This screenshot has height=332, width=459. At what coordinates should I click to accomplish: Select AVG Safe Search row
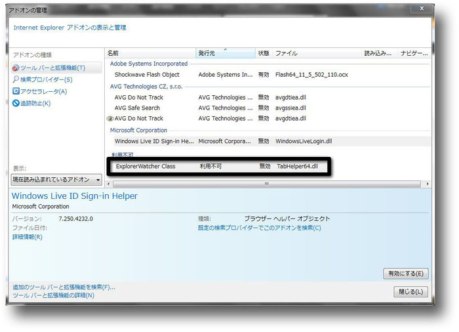[268, 108]
